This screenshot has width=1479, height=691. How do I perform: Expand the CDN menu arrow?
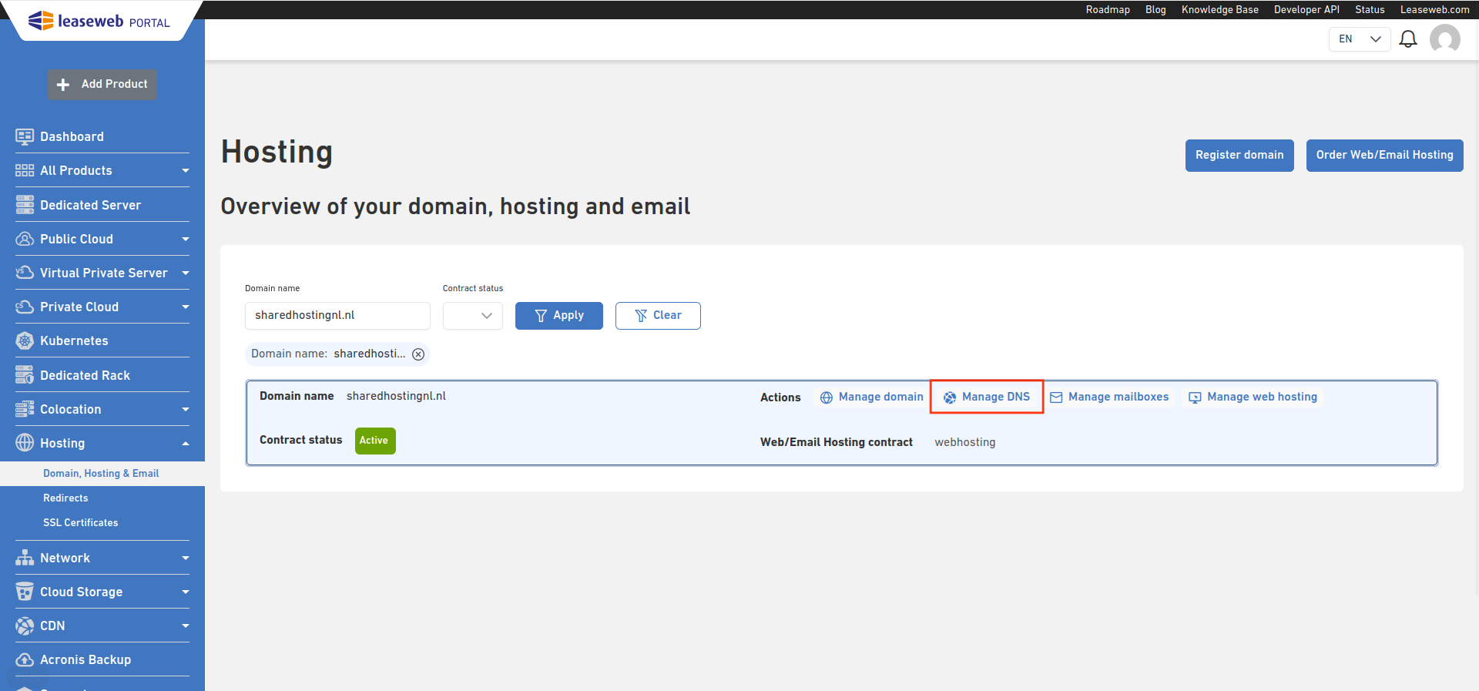pyautogui.click(x=186, y=626)
